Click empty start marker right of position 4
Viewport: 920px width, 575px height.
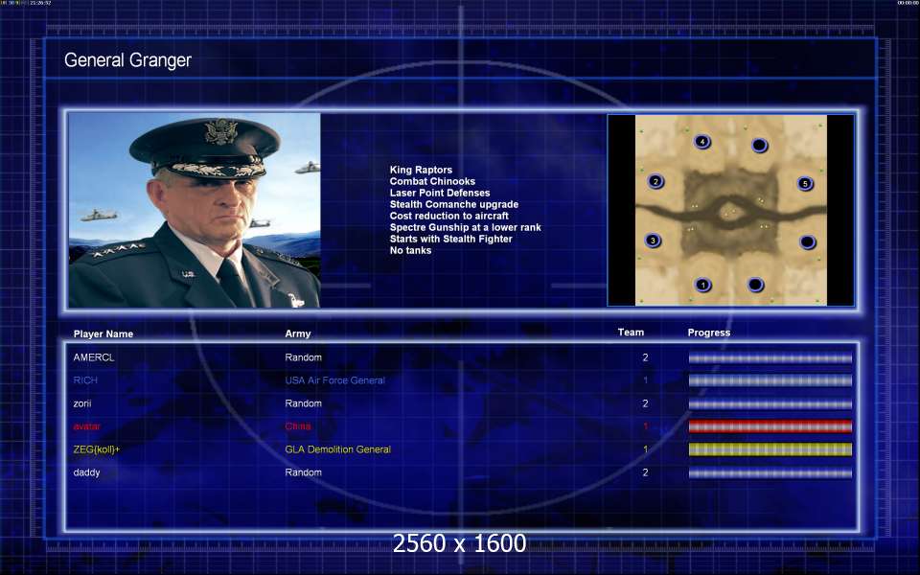pos(759,146)
